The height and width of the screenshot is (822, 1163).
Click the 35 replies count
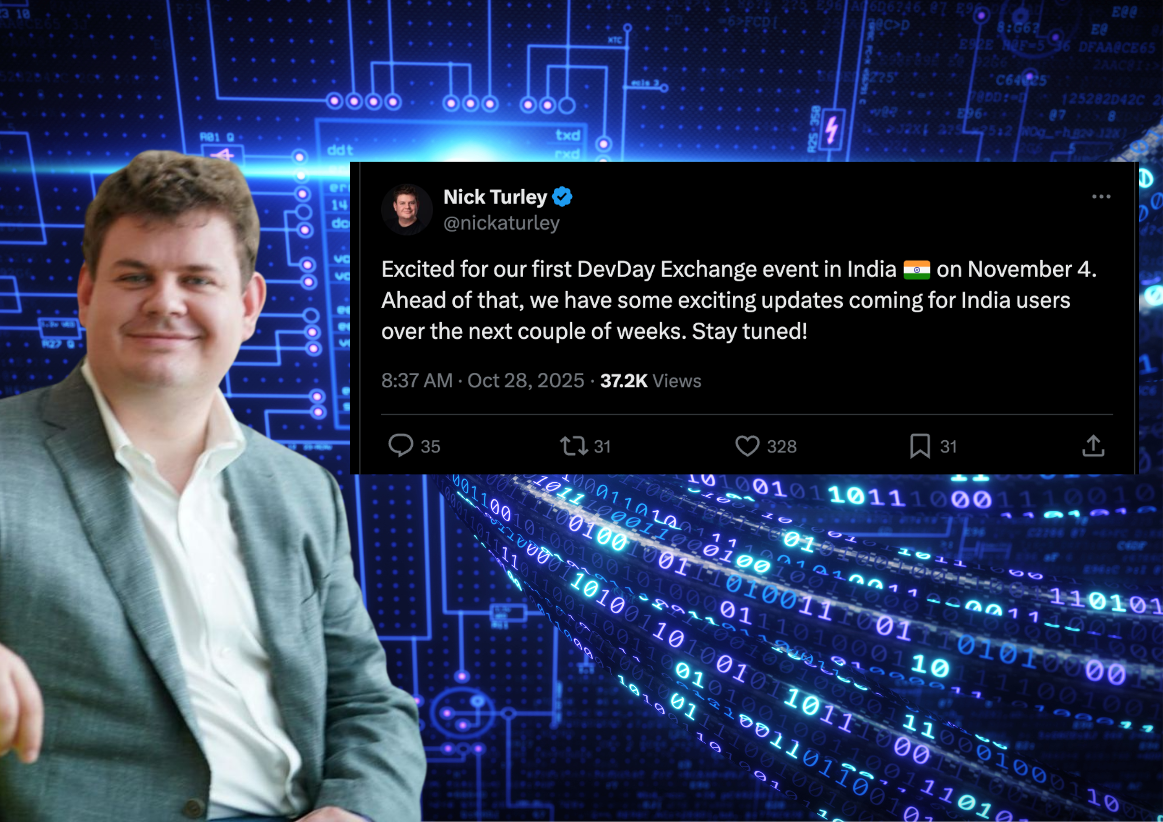pos(430,446)
